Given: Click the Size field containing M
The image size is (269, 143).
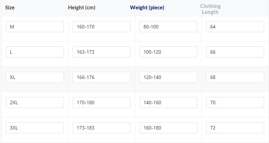Looking at the screenshot, I should pos(35,27).
